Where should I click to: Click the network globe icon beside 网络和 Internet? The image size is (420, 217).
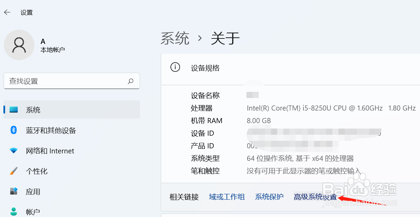point(14,151)
